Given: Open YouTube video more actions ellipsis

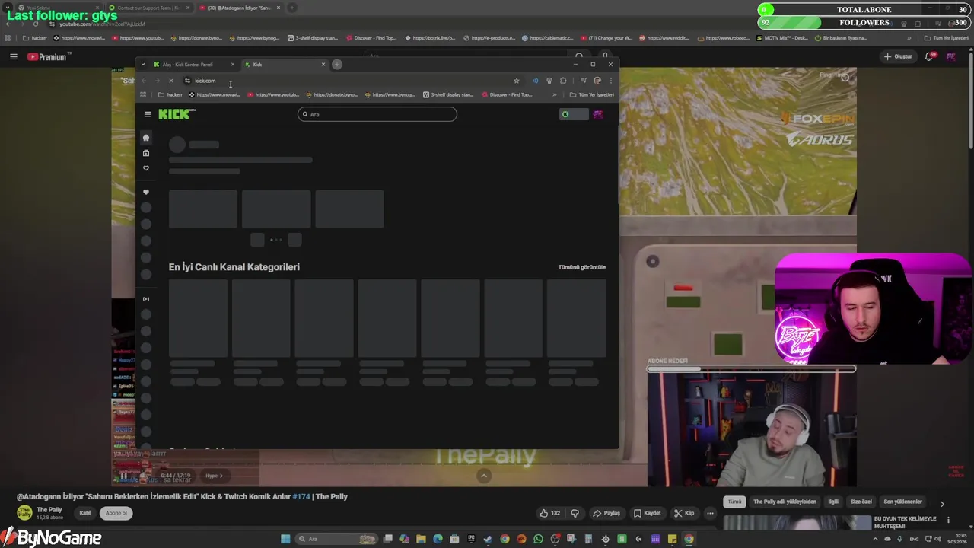Looking at the screenshot, I should pyautogui.click(x=710, y=513).
